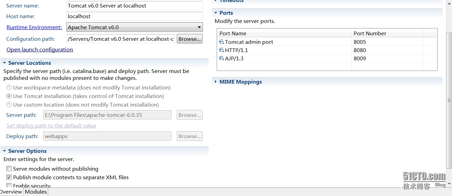Click the Port Number column header
This screenshot has width=452, height=196.
tap(387, 33)
